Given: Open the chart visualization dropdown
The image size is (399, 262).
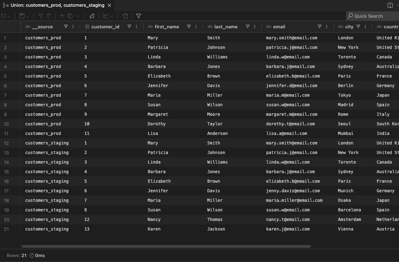Looking at the screenshot, I should tap(111, 16).
